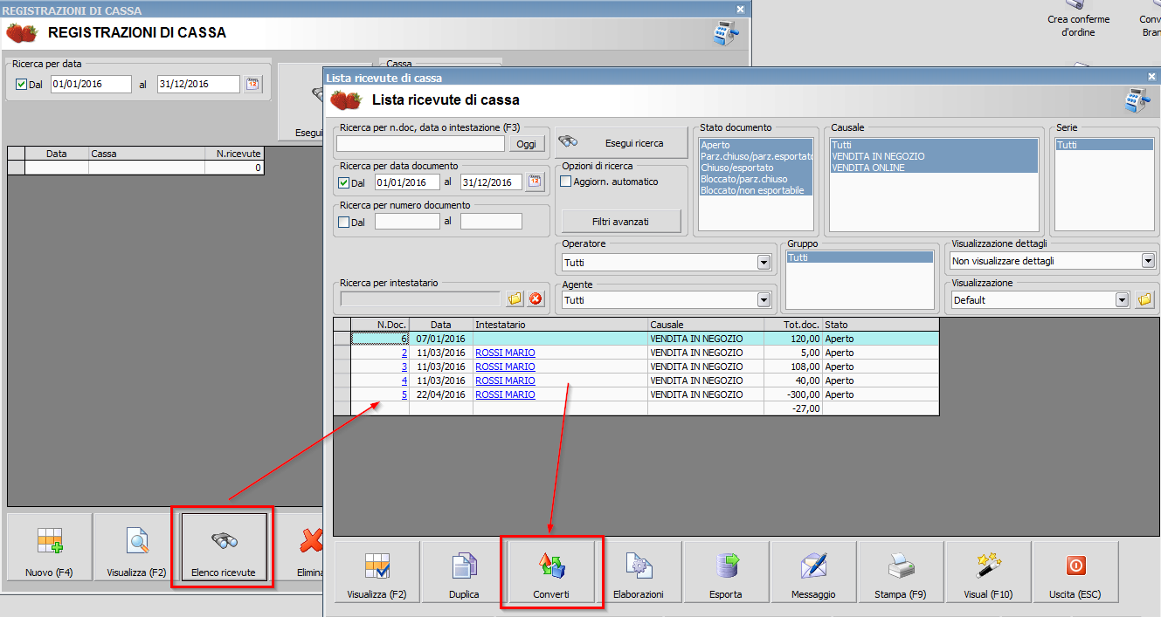Select Tutti in the Serie list

1104,145
